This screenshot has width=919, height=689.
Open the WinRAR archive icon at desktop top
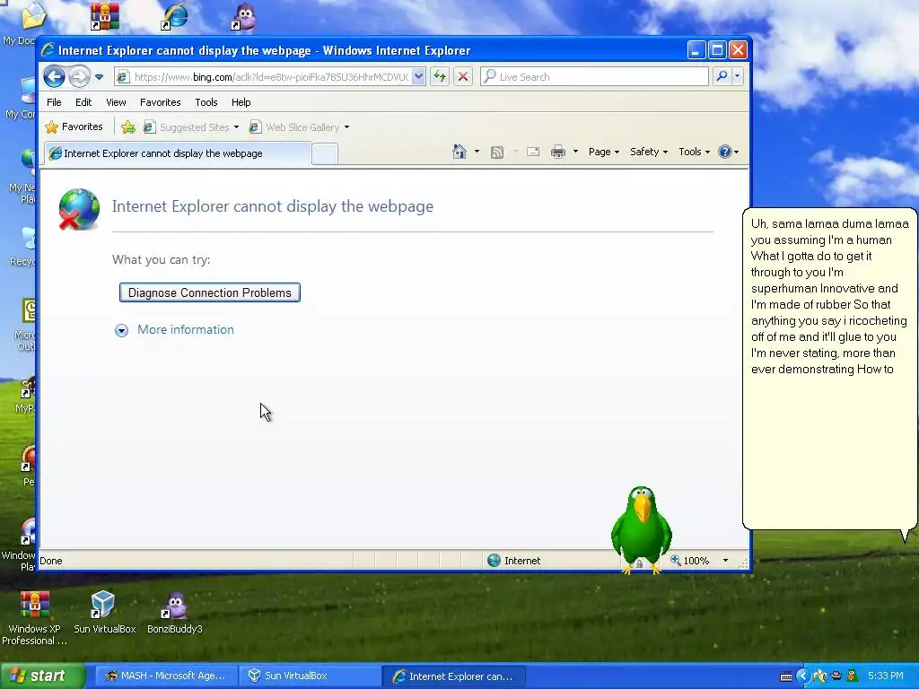point(104,16)
